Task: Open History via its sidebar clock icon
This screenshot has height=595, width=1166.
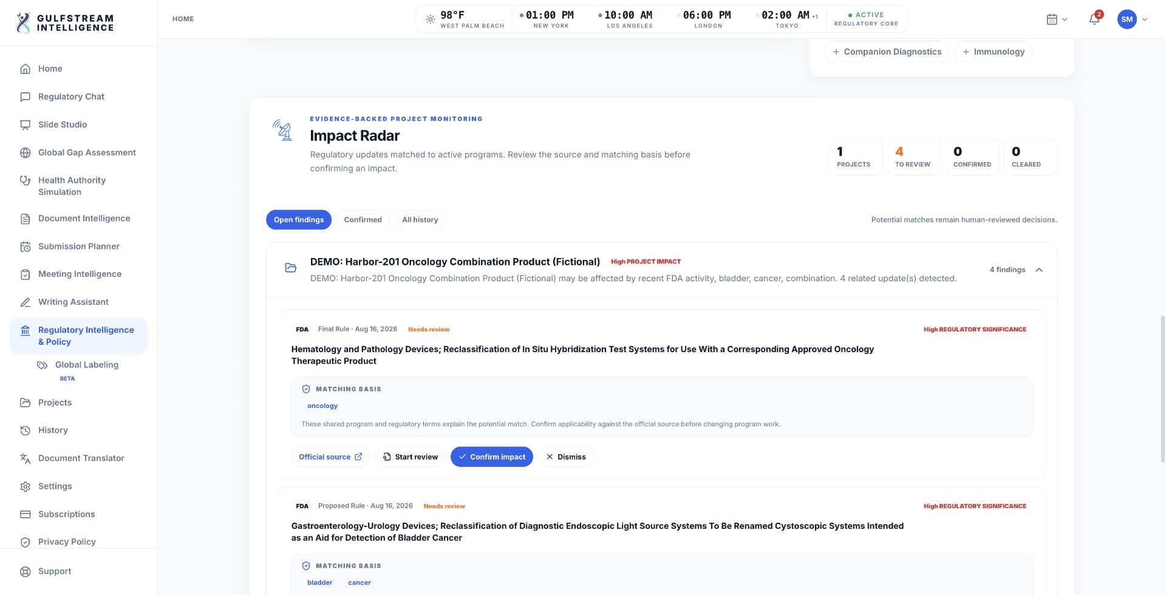Action: [x=26, y=430]
